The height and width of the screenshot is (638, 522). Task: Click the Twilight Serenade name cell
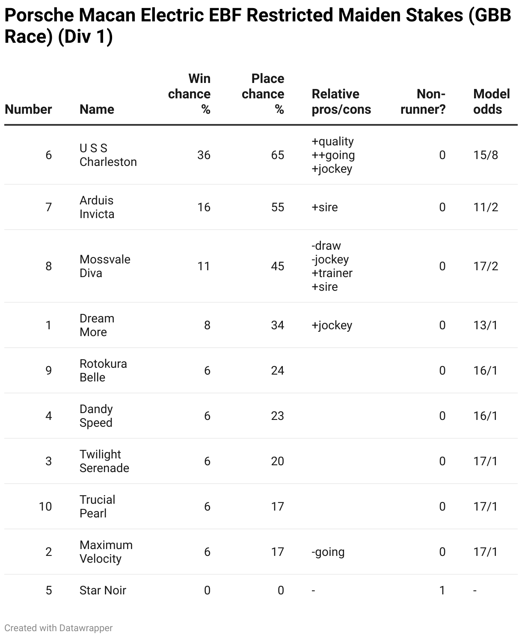pos(104,461)
